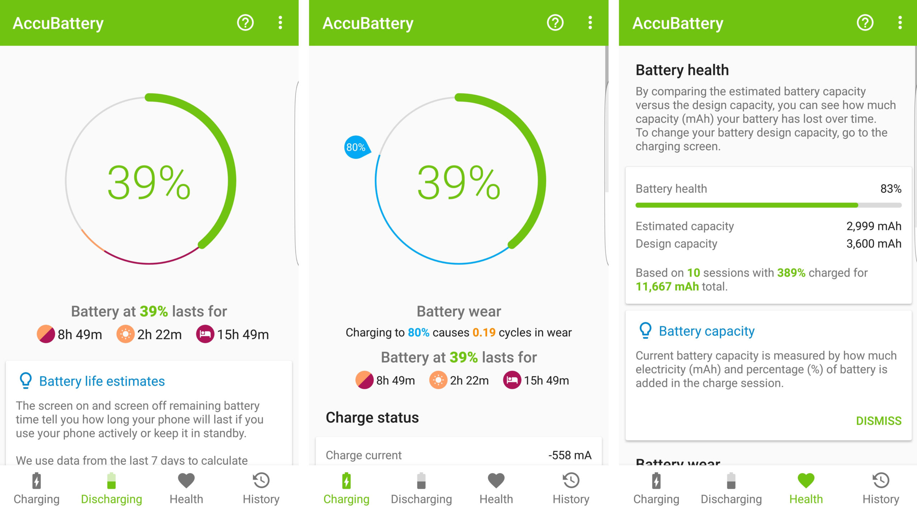Tap the green highlighted Charging tab
The width and height of the screenshot is (917, 516).
point(346,489)
